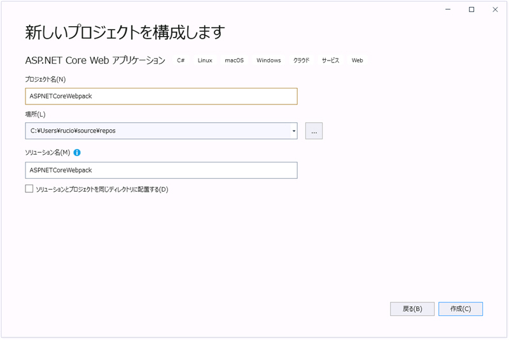Click the サービス tag
The height and width of the screenshot is (340, 509).
point(330,60)
